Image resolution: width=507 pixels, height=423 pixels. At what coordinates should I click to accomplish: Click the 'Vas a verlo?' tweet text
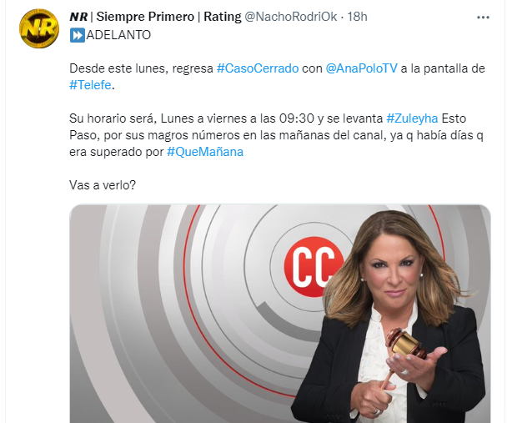coord(103,185)
